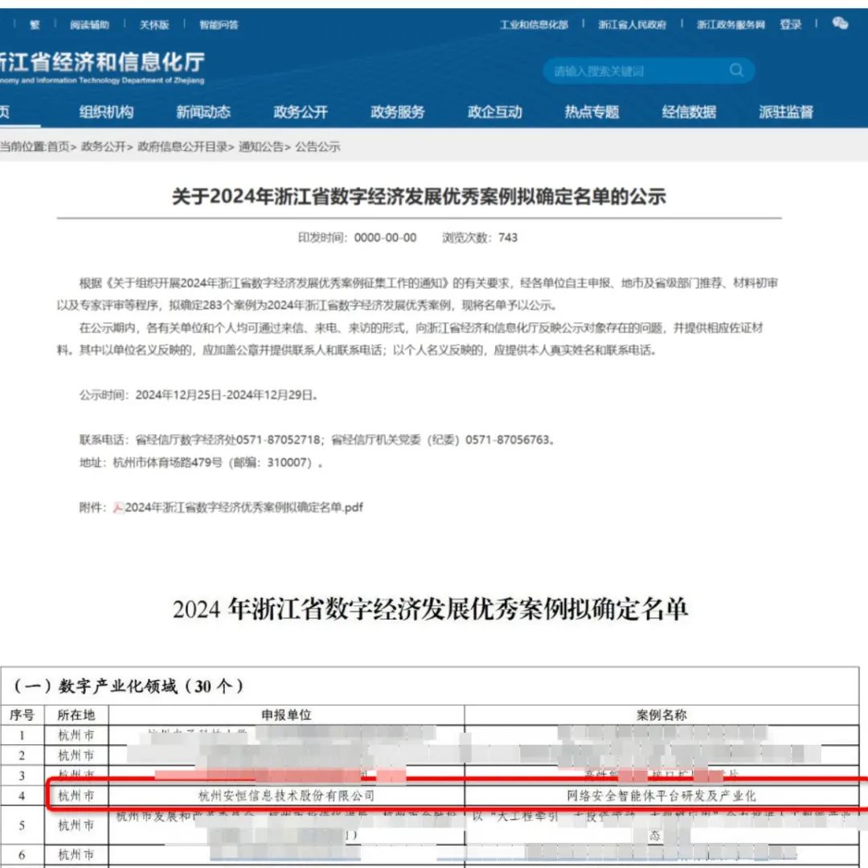Open the 政企互动 navigation item
Image resolution: width=868 pixels, height=868 pixels.
(x=495, y=113)
